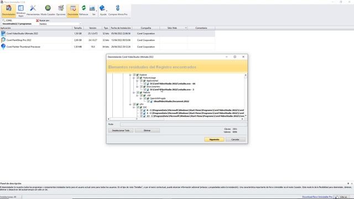
Task: Select the UleadVideoStudio.Document.2022 tree entry
Action: click(171, 101)
